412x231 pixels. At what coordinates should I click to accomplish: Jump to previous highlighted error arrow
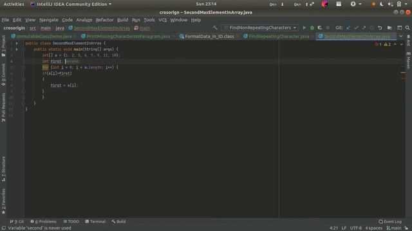395,44
